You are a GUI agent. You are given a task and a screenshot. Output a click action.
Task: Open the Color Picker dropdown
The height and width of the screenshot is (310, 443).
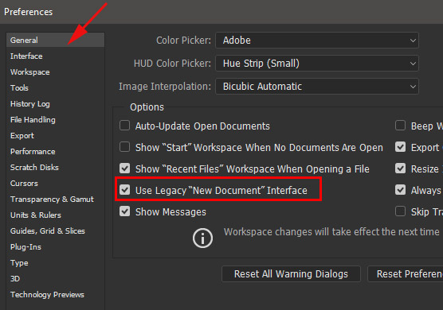point(317,41)
